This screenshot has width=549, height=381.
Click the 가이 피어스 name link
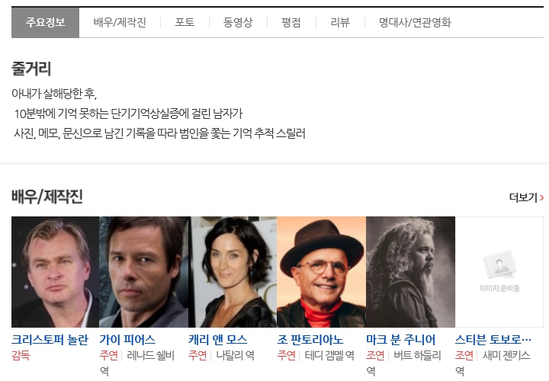click(x=127, y=340)
